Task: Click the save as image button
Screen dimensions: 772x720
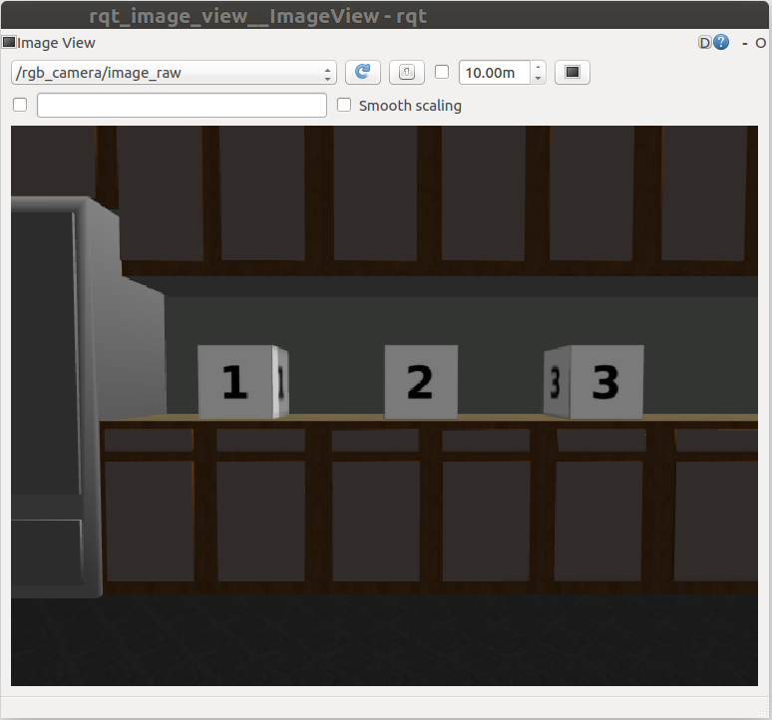Action: 573,72
